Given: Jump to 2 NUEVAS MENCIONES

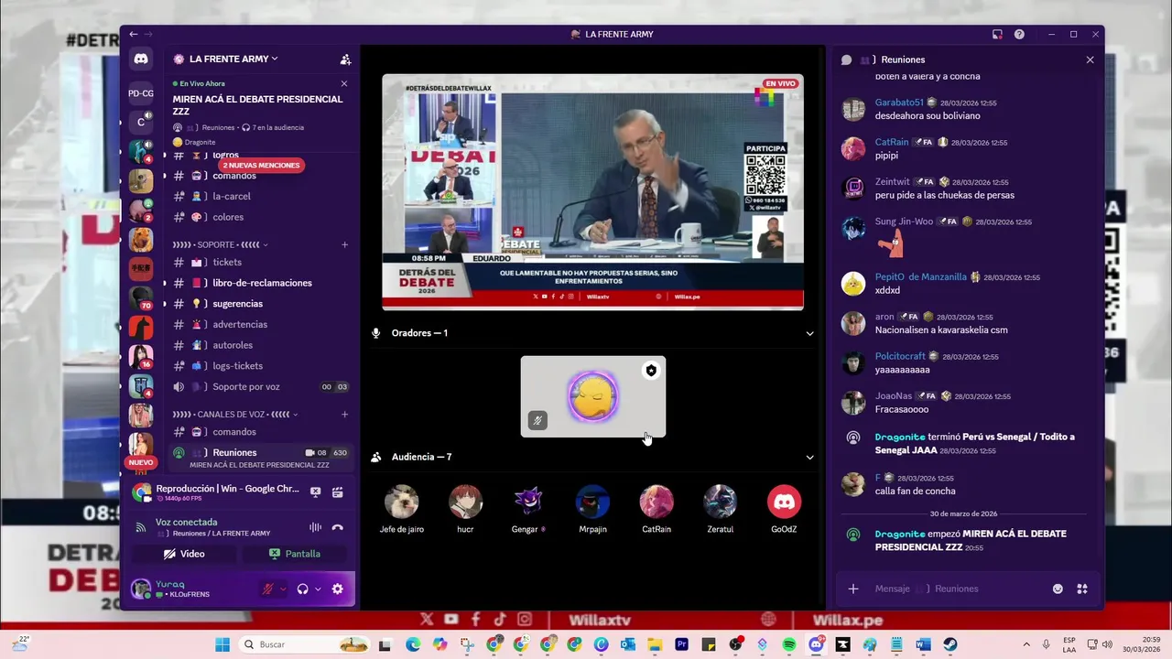Looking at the screenshot, I should tap(261, 166).
